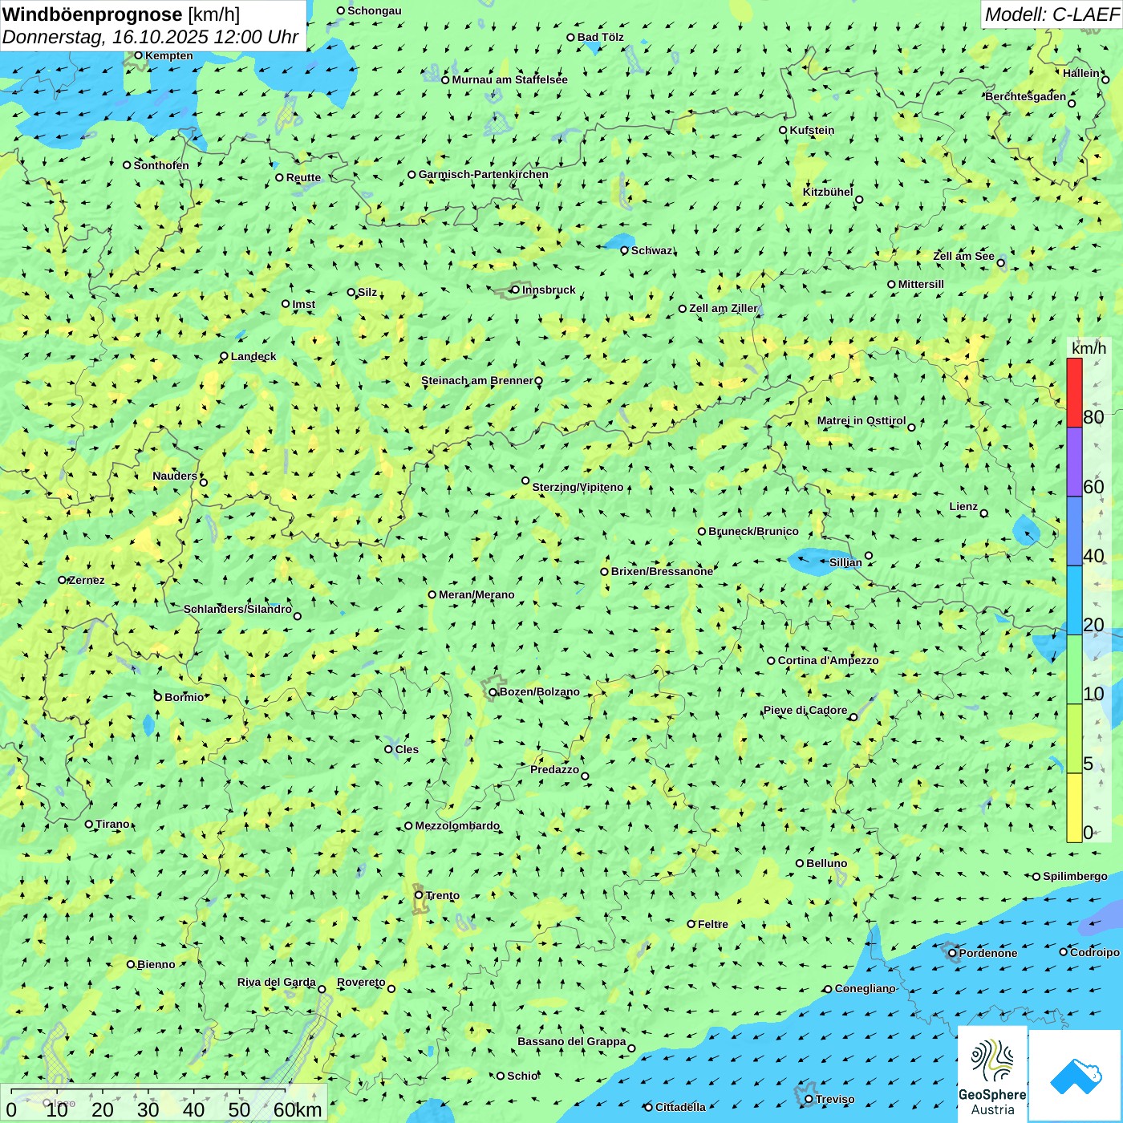This screenshot has height=1123, width=1123.
Task: Click the Garmisch-Partenkirchen place label
Action: [484, 174]
